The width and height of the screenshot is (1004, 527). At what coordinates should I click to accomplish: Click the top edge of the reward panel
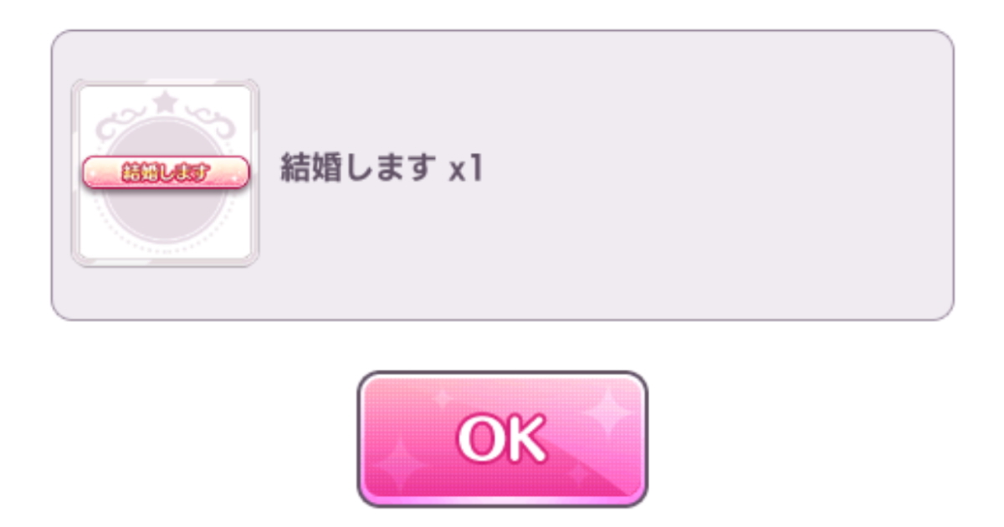coord(502,32)
